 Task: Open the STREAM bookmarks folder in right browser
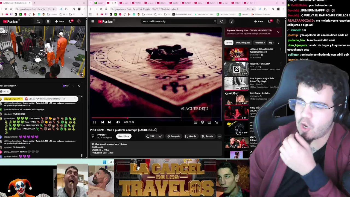tap(147, 14)
